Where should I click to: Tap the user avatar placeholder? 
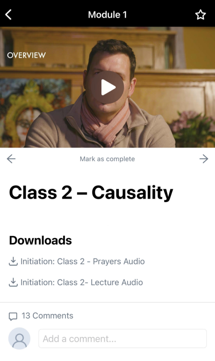[19, 338]
